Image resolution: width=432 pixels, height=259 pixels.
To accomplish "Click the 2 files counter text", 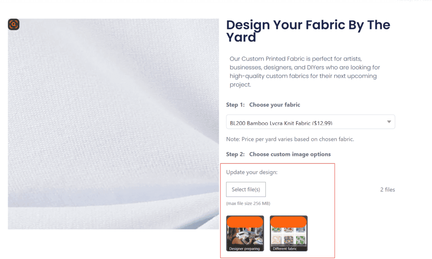I will click(387, 190).
